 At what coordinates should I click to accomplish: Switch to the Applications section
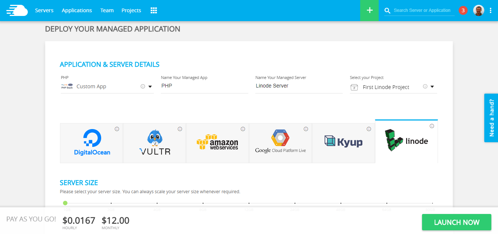77,10
